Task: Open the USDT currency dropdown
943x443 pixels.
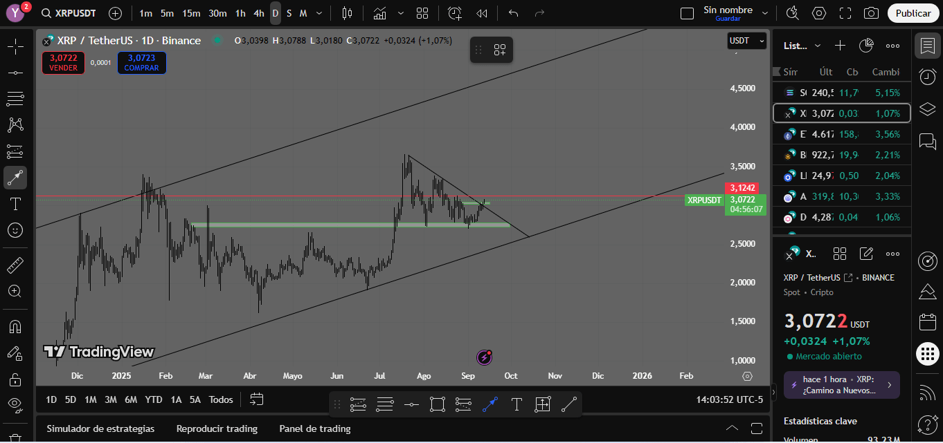Action: point(746,41)
